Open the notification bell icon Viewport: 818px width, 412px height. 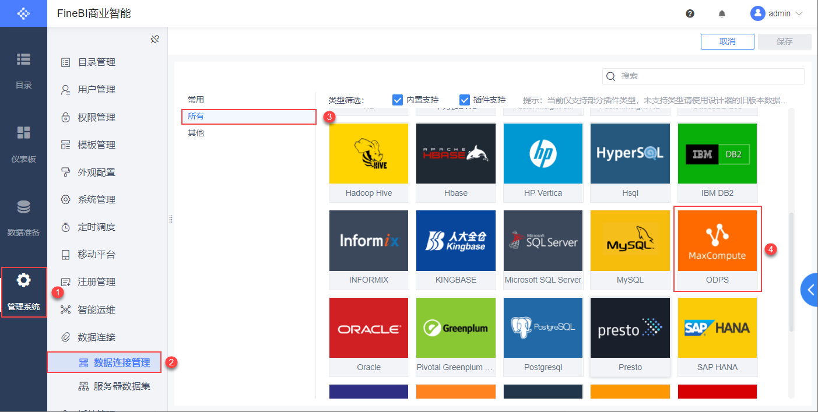tap(722, 13)
